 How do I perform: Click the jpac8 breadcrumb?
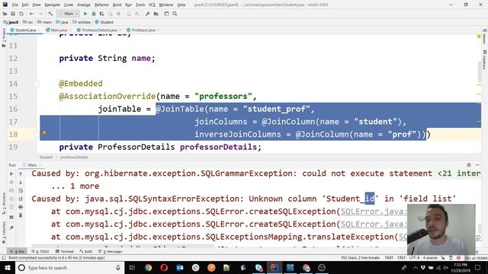(x=11, y=22)
